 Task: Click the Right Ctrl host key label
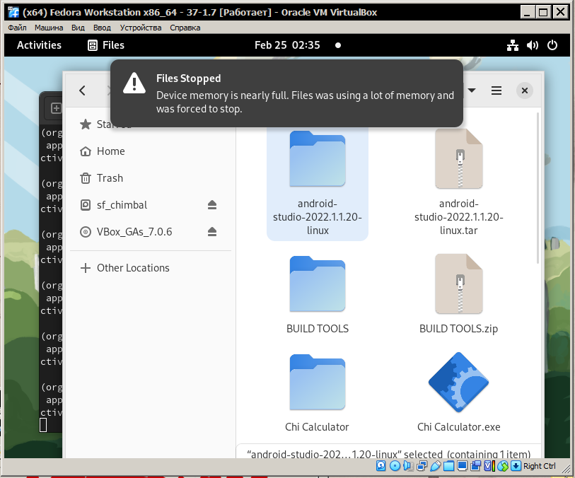[539, 466]
